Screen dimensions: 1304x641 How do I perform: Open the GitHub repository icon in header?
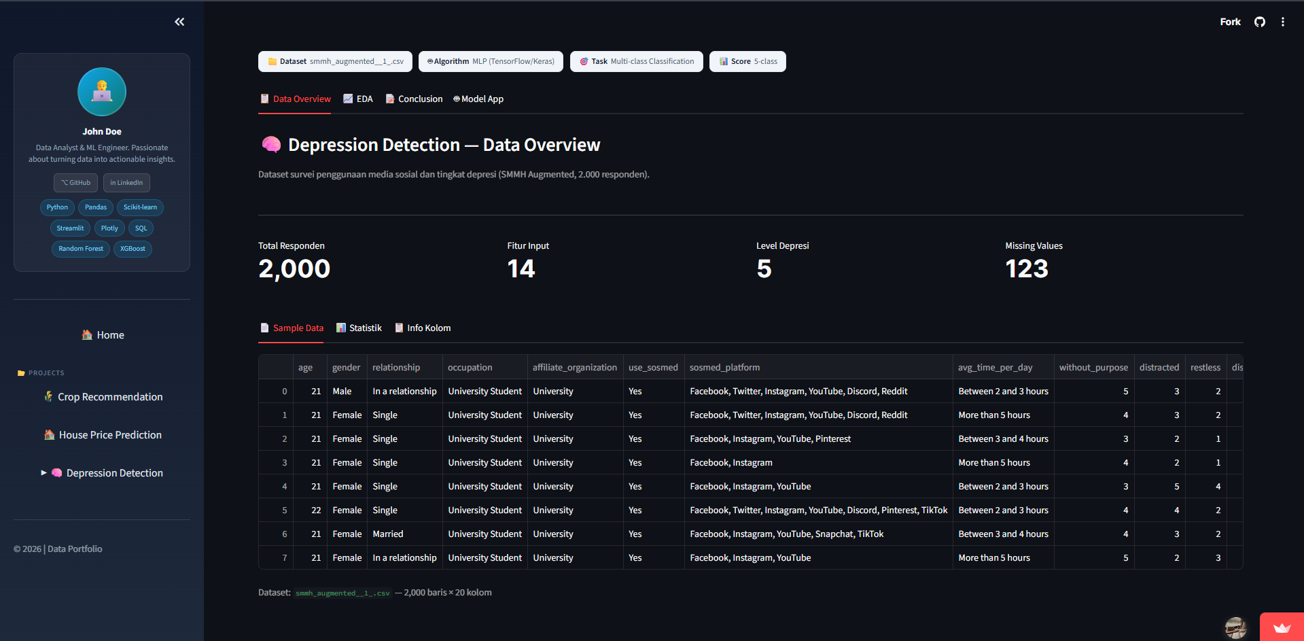coord(1260,22)
